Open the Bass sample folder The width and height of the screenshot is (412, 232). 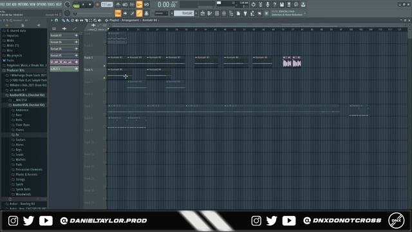19,115
